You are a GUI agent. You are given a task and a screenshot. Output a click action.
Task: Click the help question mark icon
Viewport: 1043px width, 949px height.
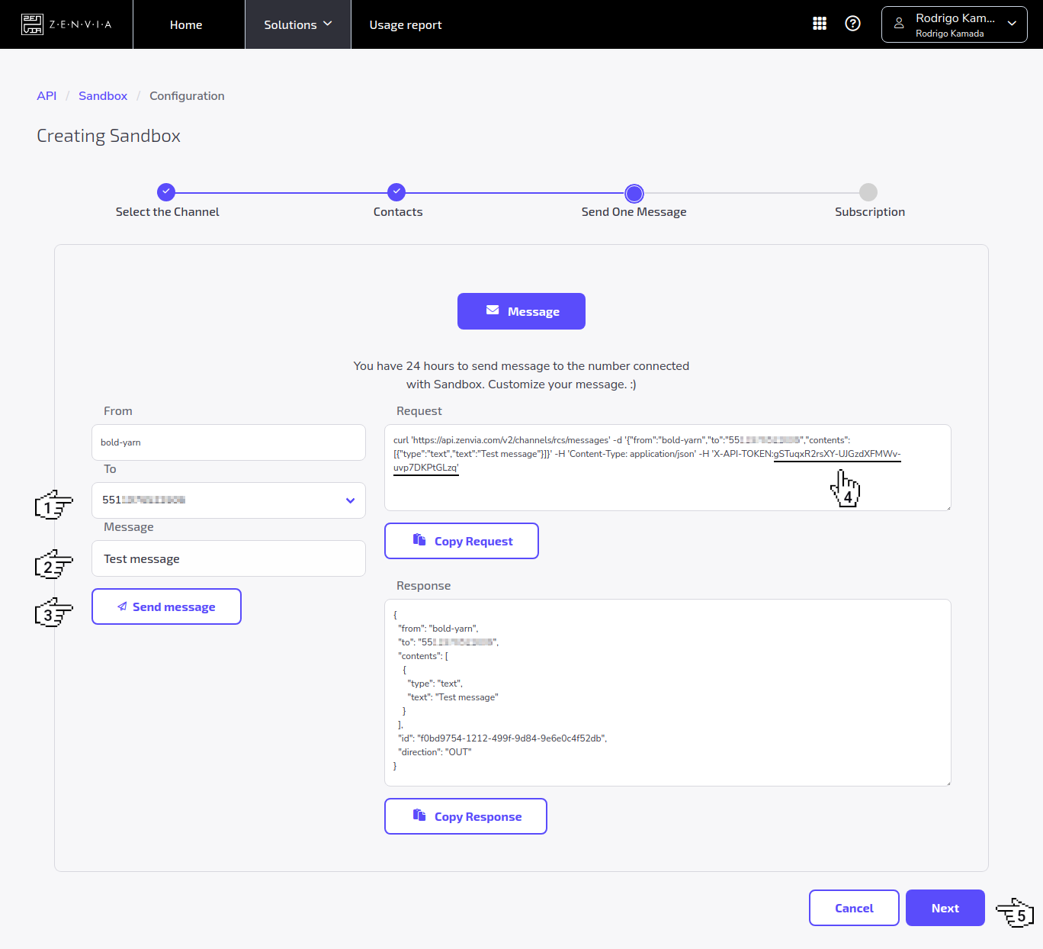[852, 24]
